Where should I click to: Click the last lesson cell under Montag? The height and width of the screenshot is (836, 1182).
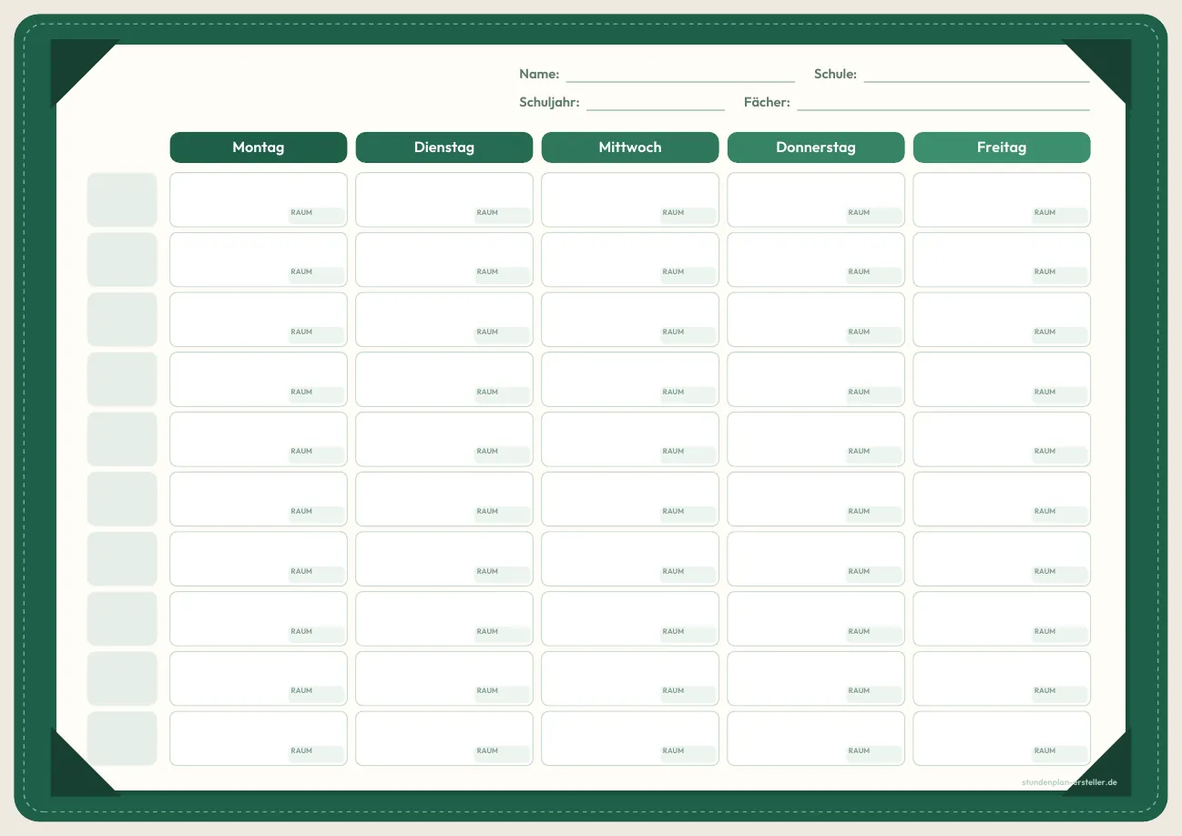point(259,739)
